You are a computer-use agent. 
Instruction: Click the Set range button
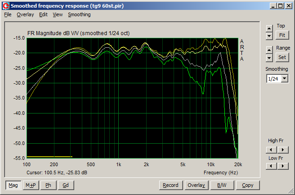coord(282,57)
